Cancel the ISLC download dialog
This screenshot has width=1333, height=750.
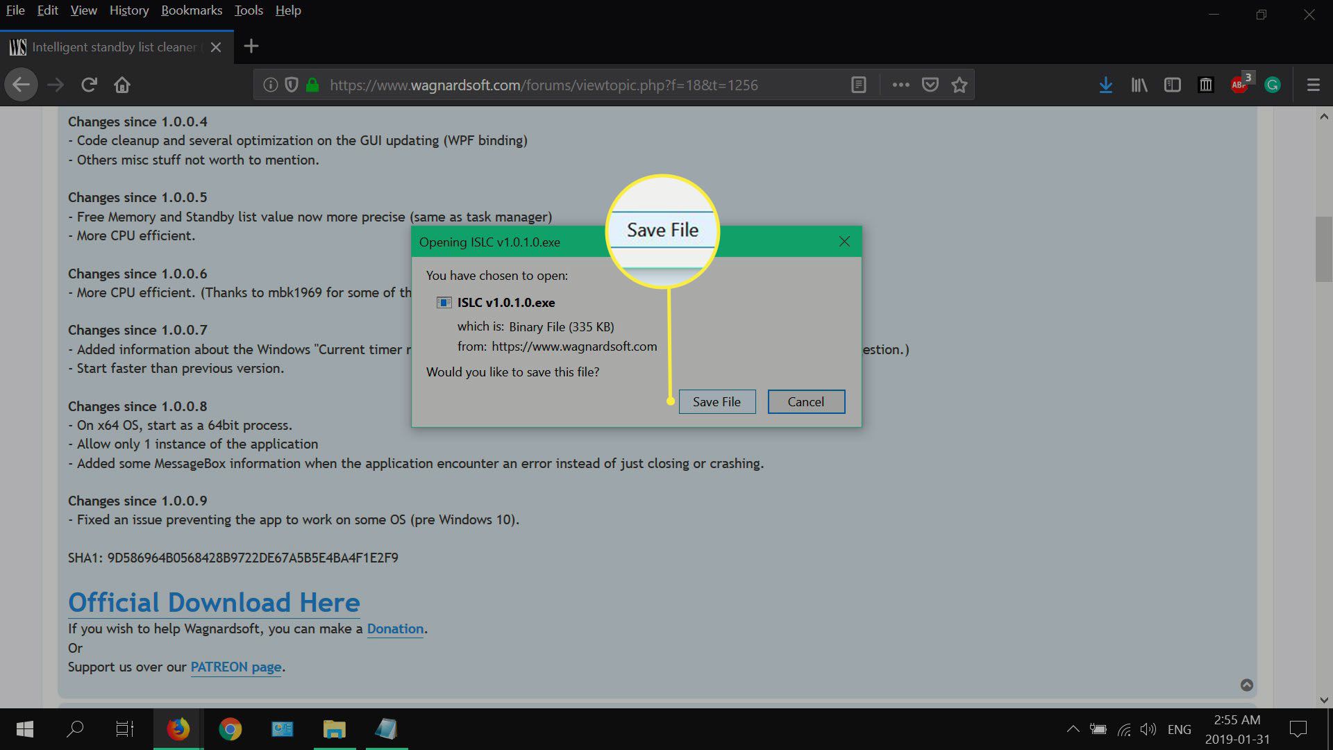[806, 401]
